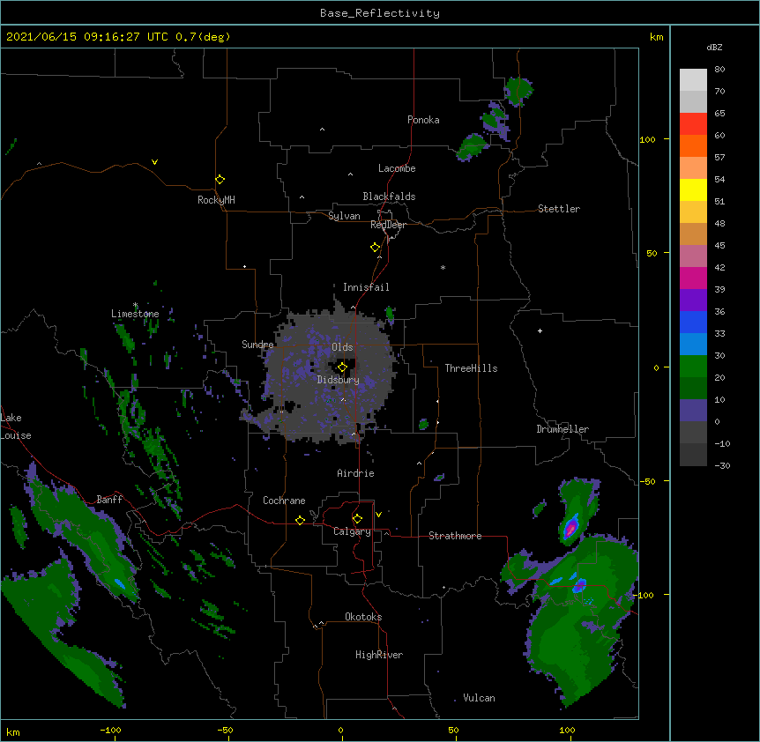Click the white plus marker north of Drumheller
Image resolution: width=760 pixels, height=742 pixels.
click(540, 330)
